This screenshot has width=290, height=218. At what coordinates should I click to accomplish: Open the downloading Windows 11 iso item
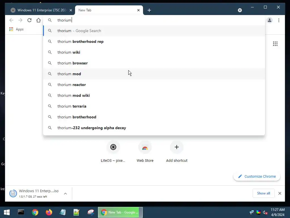click(34, 193)
